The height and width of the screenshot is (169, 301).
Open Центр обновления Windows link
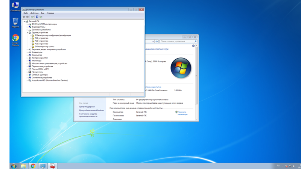point(91,110)
